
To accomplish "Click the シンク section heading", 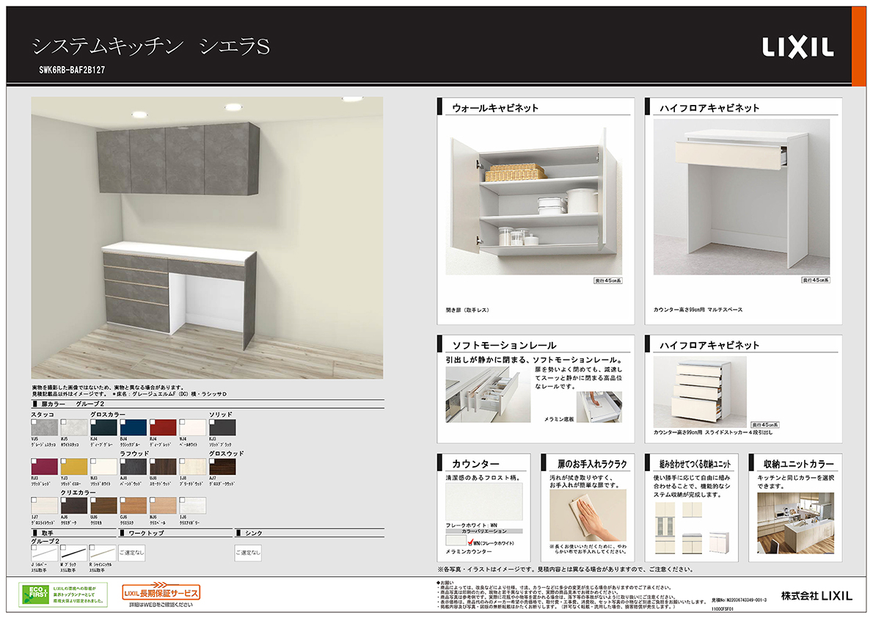I will [x=253, y=534].
